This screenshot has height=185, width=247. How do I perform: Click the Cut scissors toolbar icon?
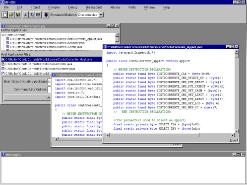[25, 15]
